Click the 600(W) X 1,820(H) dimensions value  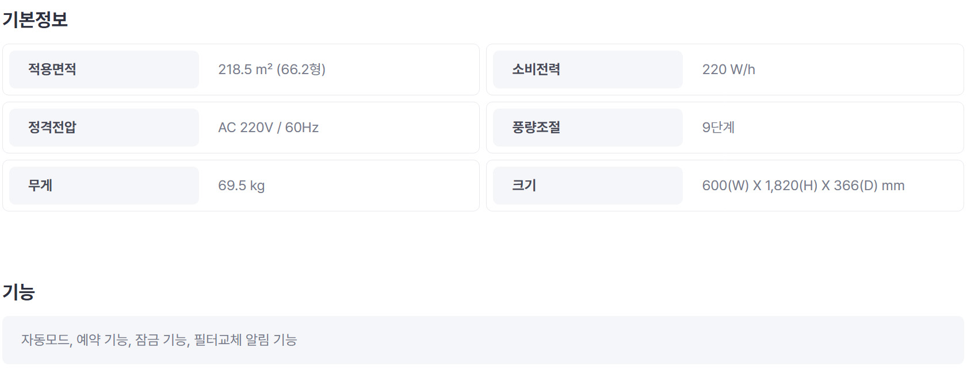click(803, 186)
